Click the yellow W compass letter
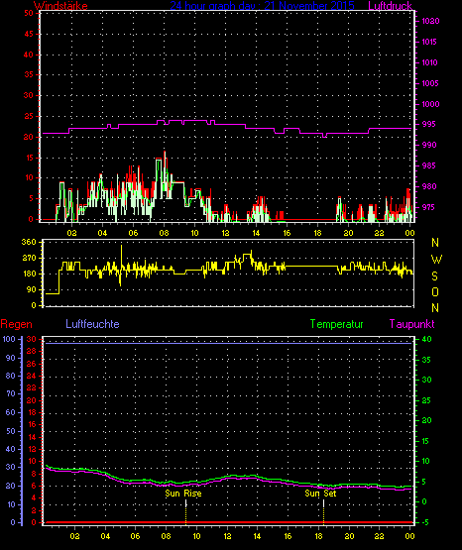Viewport: 462px width, 550px height. coord(436,260)
